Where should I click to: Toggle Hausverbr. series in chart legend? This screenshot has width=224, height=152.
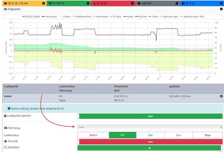(x=49, y=16)
